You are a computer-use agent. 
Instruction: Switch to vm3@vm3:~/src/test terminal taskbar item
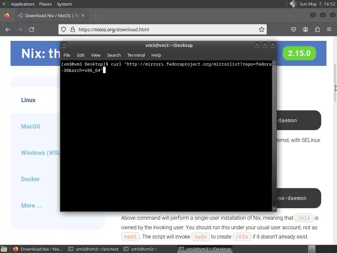coord(93,249)
